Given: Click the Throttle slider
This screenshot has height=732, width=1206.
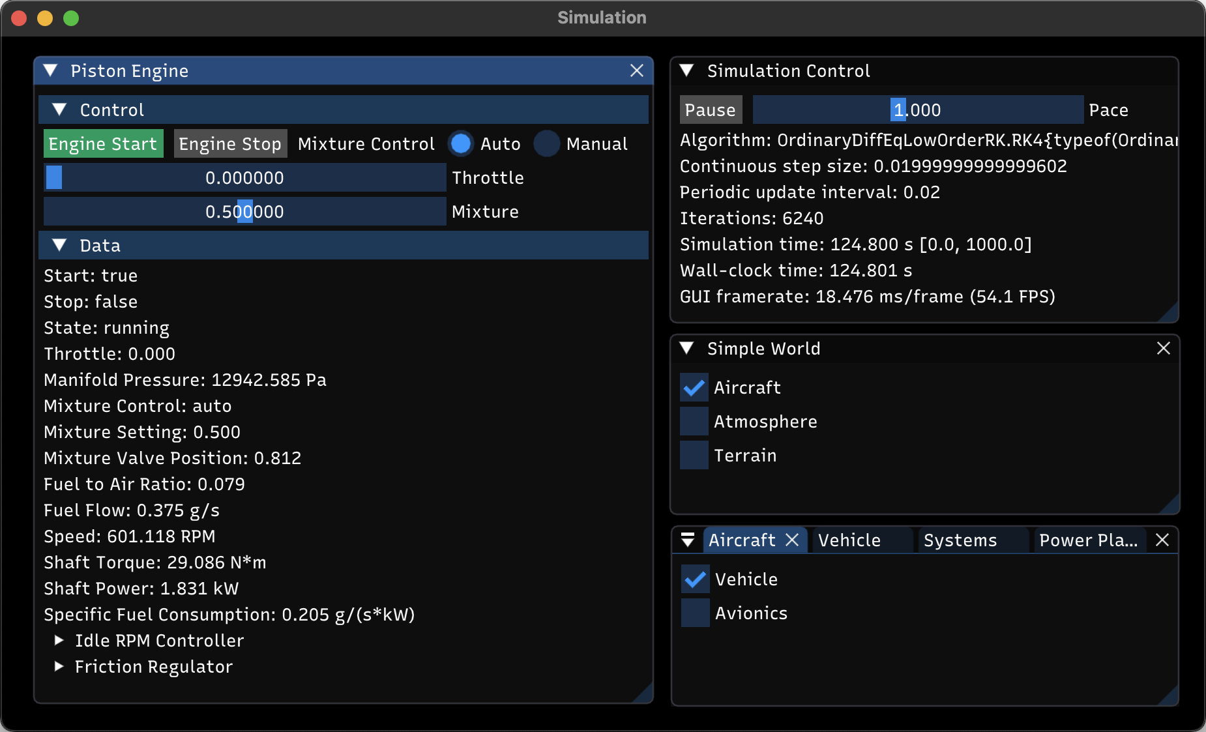Looking at the screenshot, I should pyautogui.click(x=244, y=178).
